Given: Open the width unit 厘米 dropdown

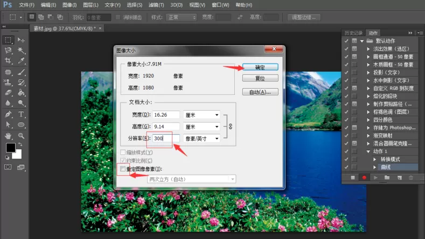Looking at the screenshot, I should (201, 115).
